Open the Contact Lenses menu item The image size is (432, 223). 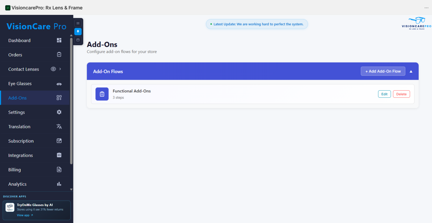(35, 69)
